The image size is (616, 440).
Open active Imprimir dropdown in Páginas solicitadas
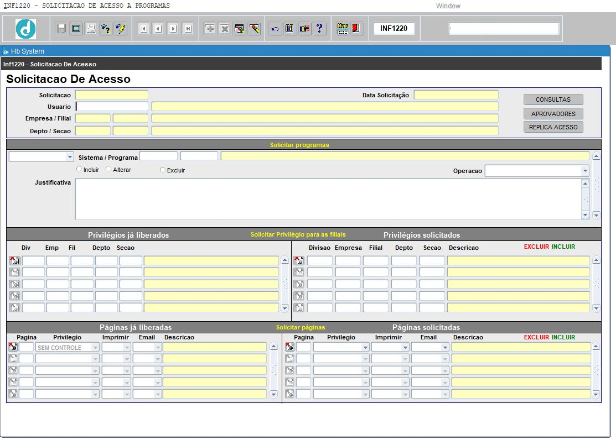(x=405, y=347)
